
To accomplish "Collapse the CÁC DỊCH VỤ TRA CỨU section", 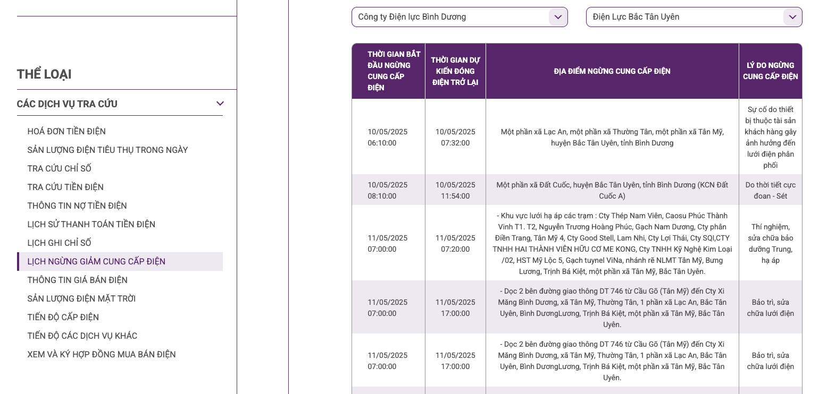I will 220,104.
